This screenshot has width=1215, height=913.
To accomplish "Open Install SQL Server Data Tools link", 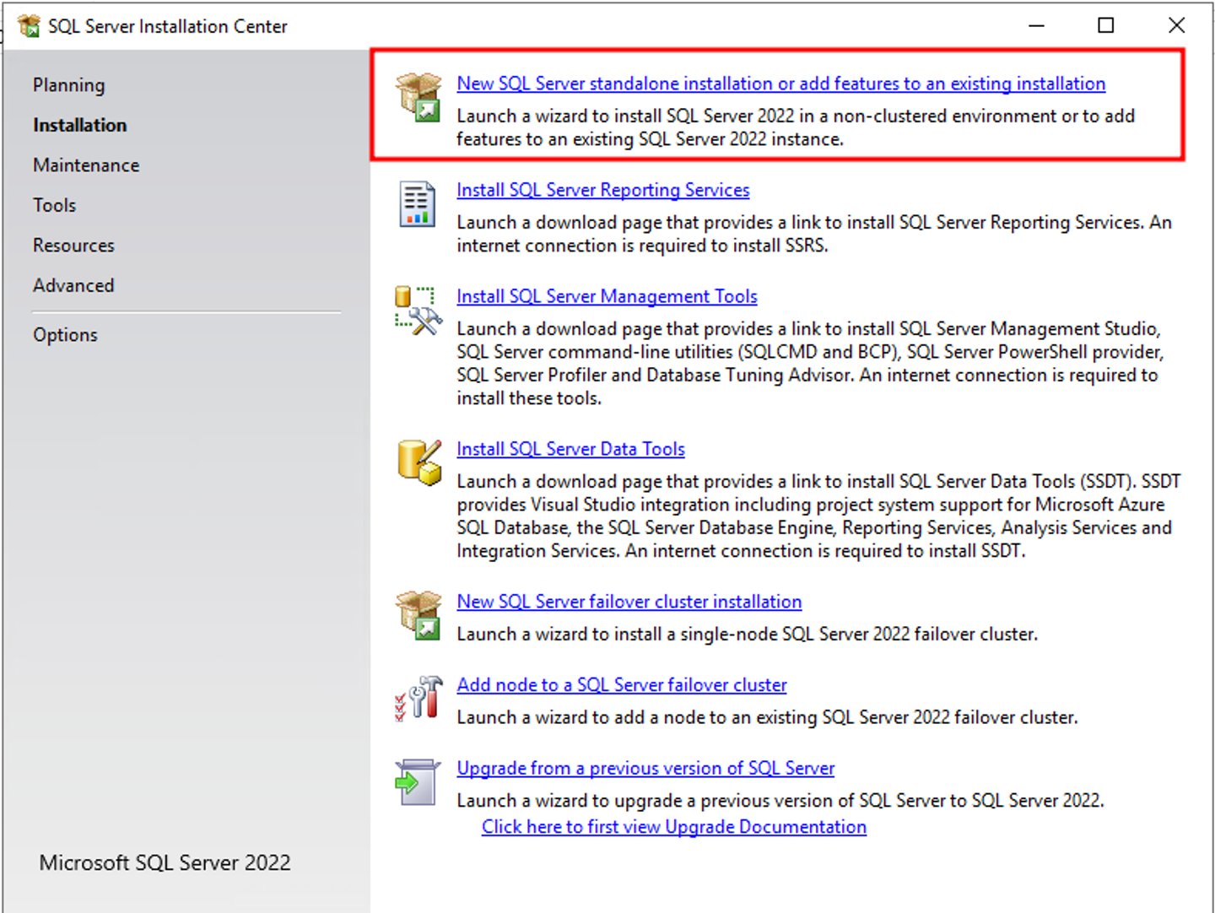I will coord(570,449).
